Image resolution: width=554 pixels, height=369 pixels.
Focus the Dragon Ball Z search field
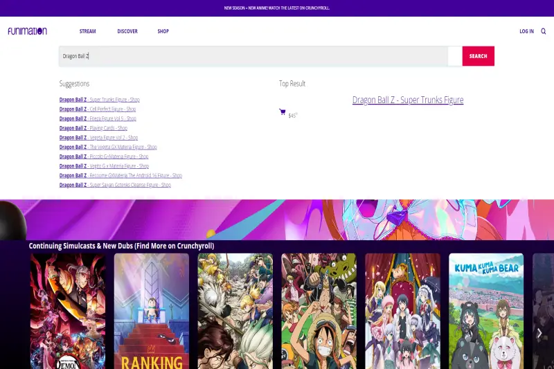(x=253, y=56)
